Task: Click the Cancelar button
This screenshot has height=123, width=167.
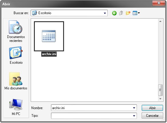Action: point(152,116)
